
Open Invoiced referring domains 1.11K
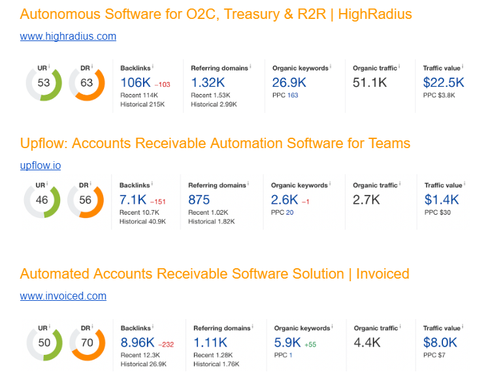(210, 343)
